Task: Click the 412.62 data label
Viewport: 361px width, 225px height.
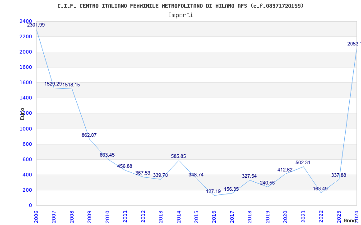Action: [285, 170]
